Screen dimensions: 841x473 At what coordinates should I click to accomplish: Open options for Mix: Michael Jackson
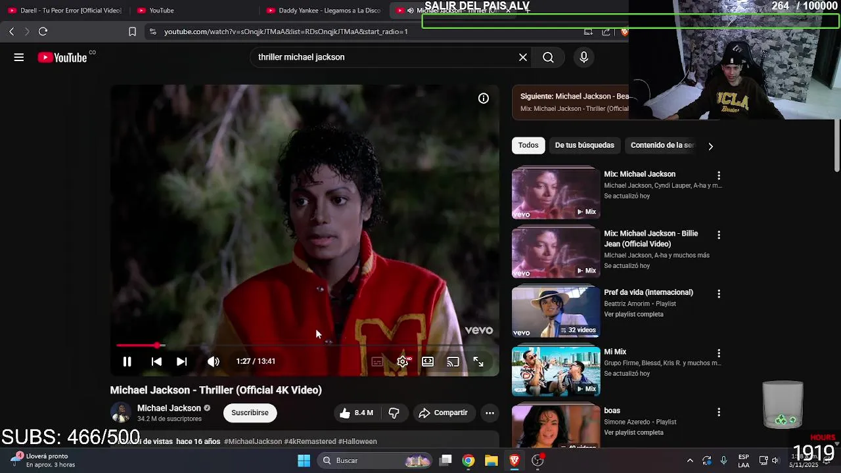(719, 175)
